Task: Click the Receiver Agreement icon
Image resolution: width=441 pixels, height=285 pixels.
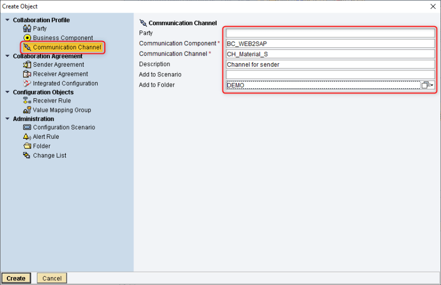Action: [x=27, y=74]
